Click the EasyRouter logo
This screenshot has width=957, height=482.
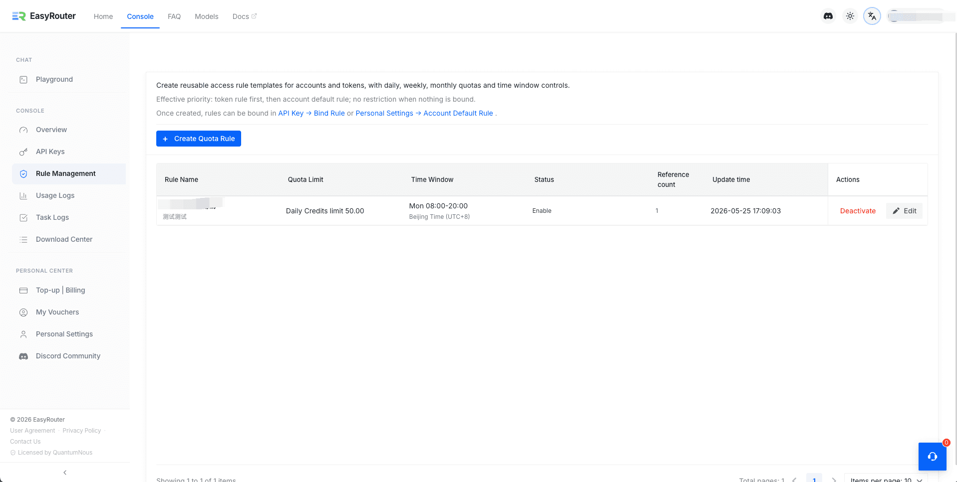(44, 16)
